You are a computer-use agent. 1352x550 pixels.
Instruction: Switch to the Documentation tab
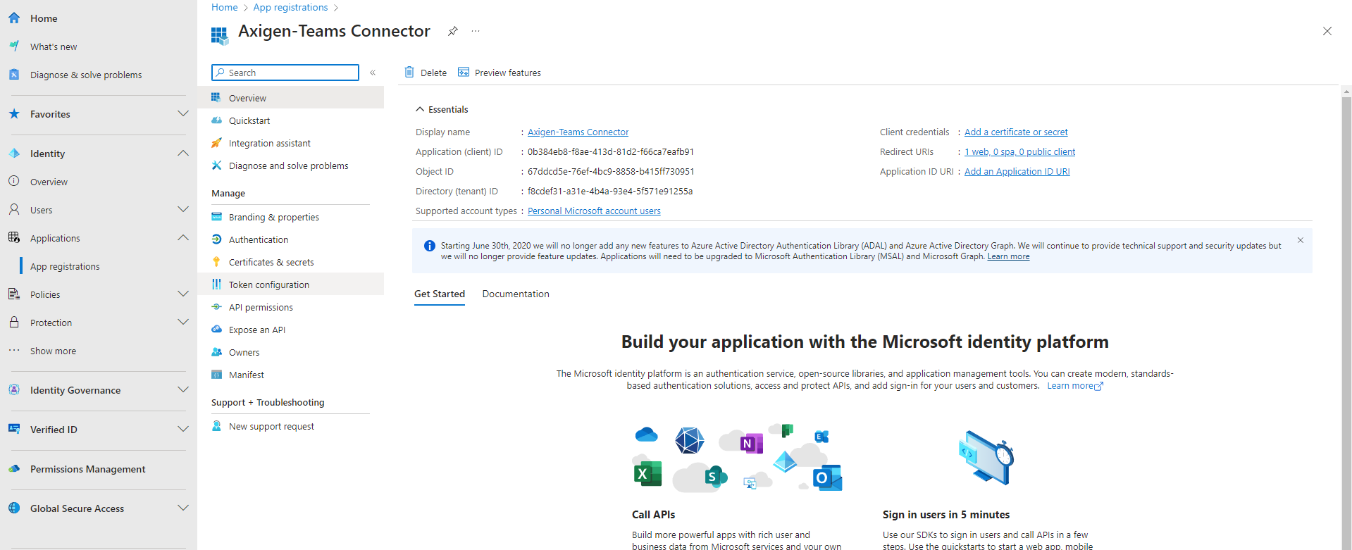click(516, 294)
